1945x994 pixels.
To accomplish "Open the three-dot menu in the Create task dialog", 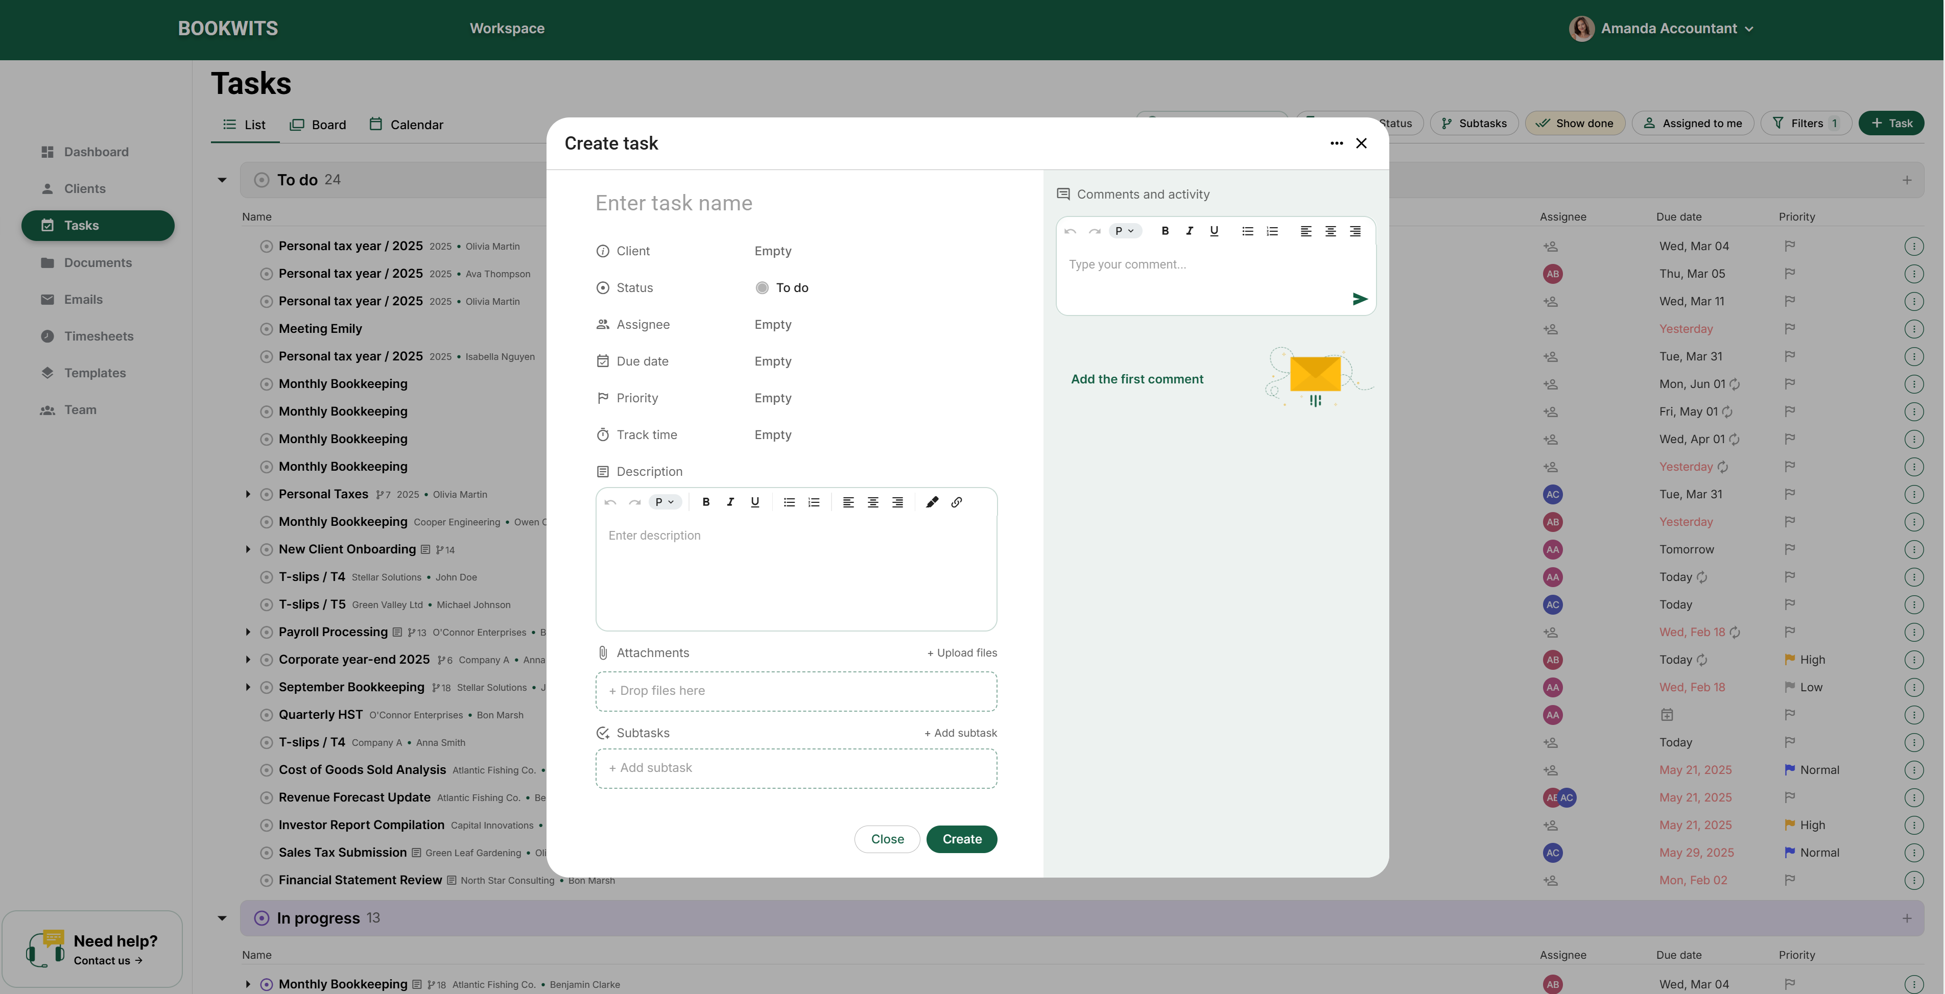I will [x=1337, y=143].
